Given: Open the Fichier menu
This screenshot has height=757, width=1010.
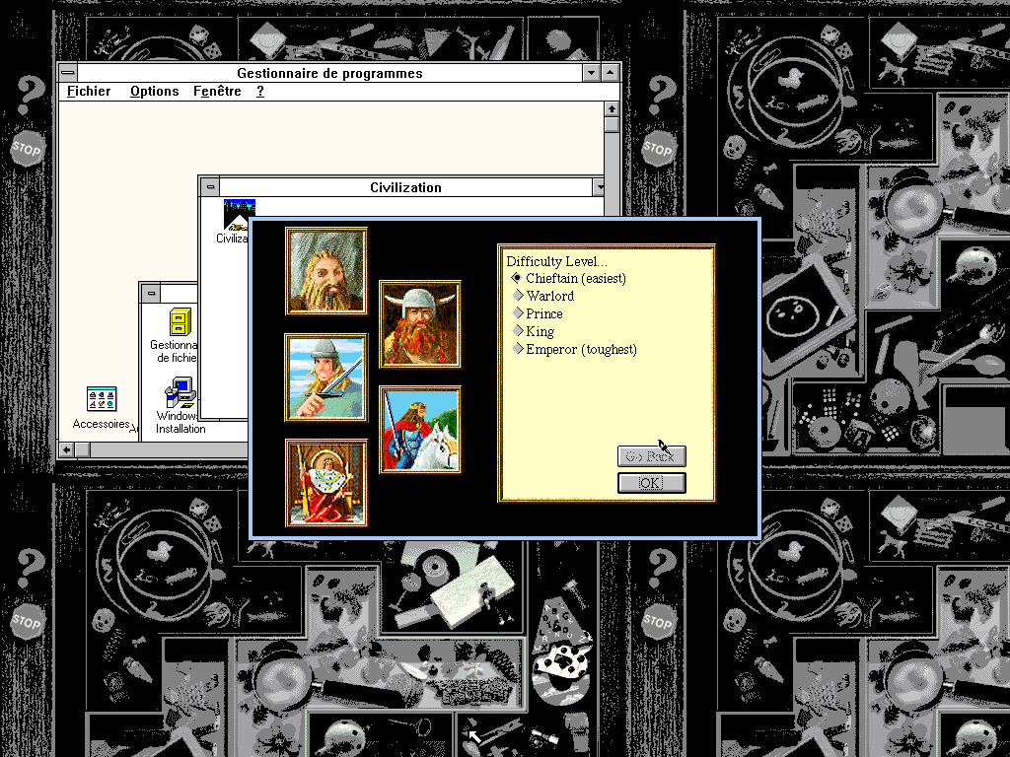Looking at the screenshot, I should point(89,92).
